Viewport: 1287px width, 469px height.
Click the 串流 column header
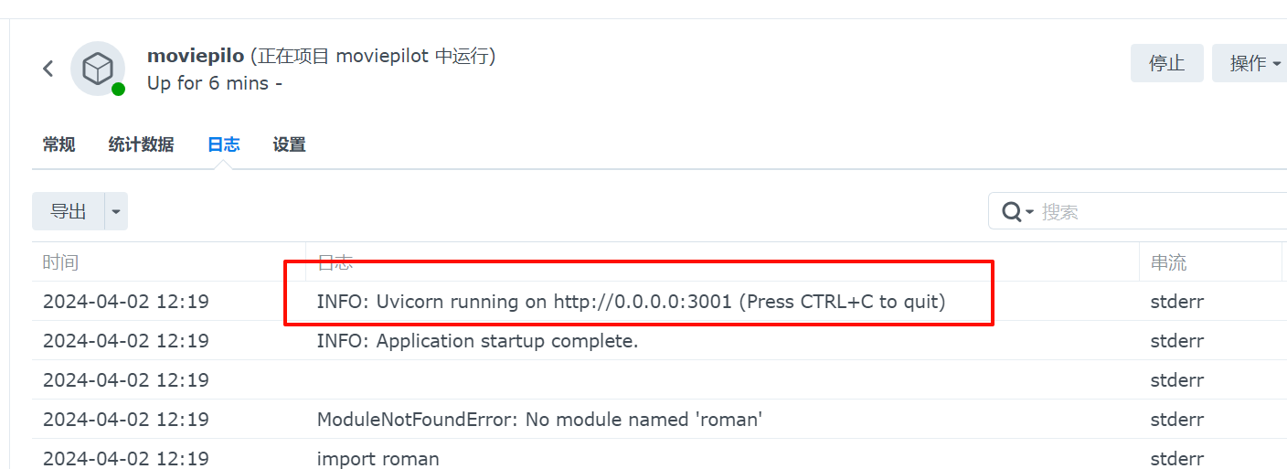[1168, 262]
